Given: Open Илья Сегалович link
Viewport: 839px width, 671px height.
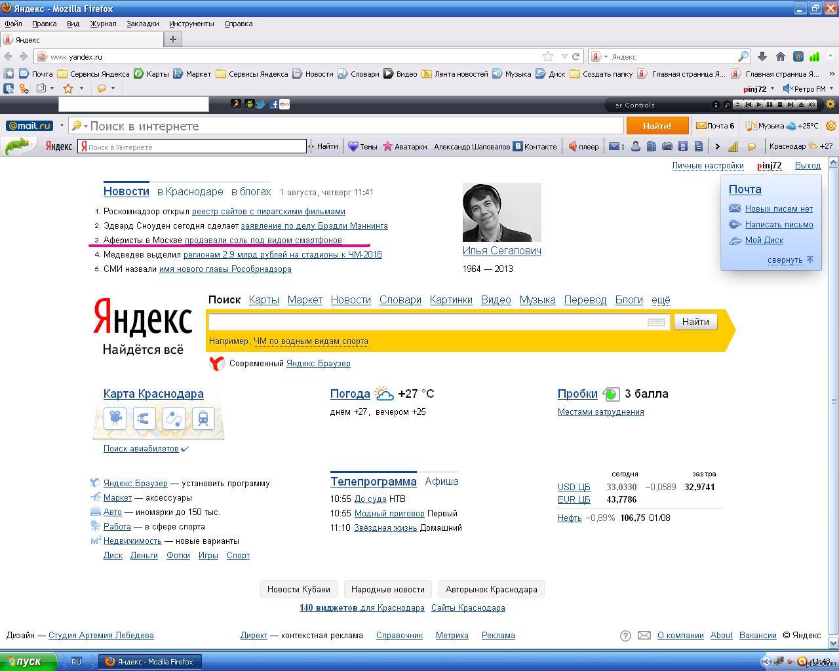Looking at the screenshot, I should point(502,250).
